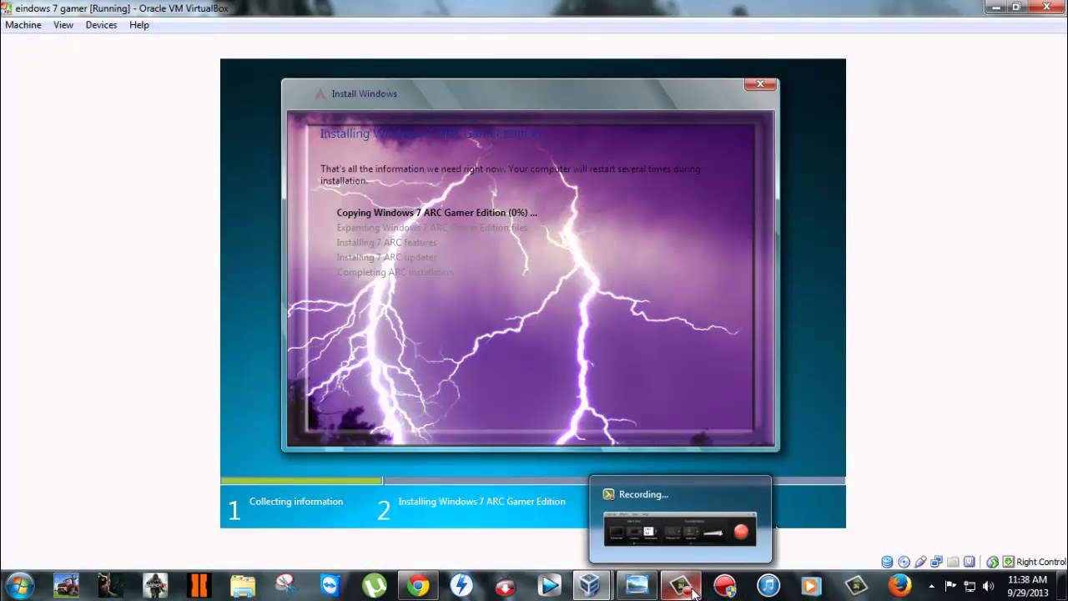Screen dimensions: 1068x601
Task: Open the blue play button media app
Action: [548, 586]
